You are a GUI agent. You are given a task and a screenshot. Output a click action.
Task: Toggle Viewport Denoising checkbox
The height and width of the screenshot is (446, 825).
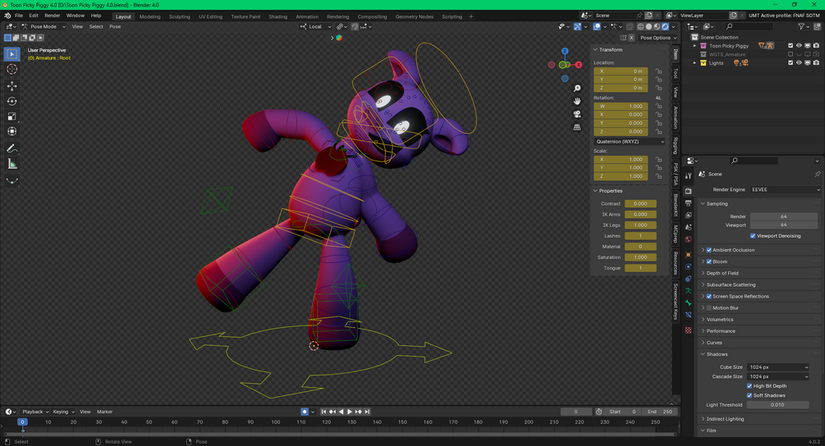tap(753, 236)
